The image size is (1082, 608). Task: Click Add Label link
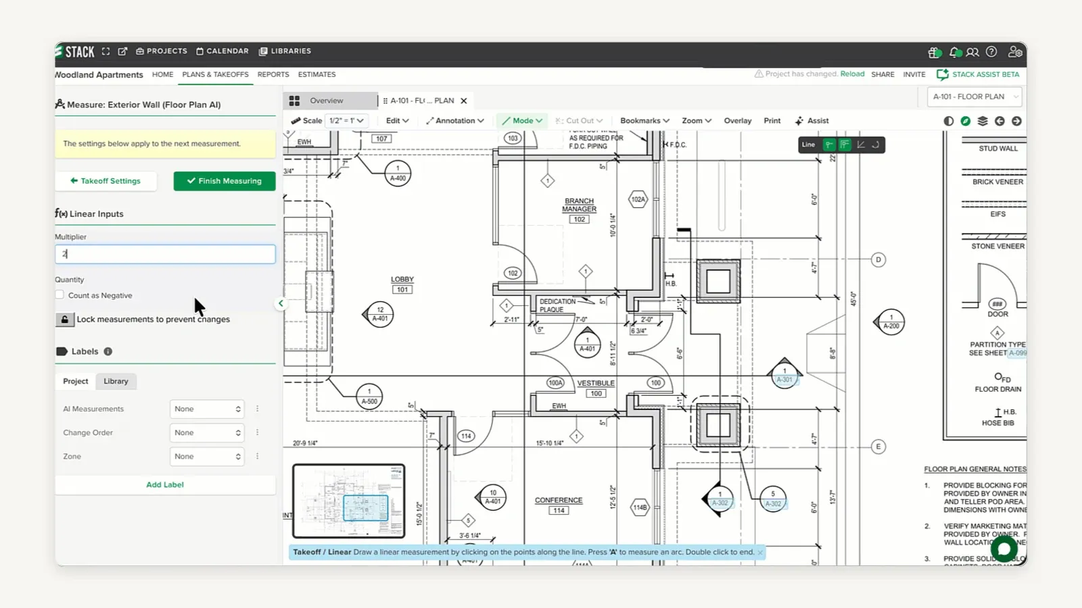(x=165, y=484)
